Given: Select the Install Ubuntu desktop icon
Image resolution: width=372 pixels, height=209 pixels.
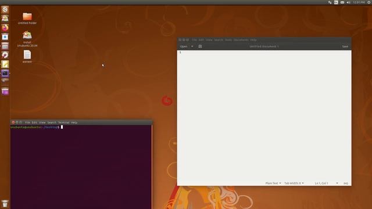Looking at the screenshot, I should point(27,39).
